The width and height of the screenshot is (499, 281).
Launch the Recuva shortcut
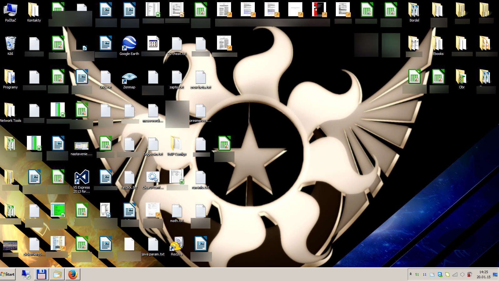point(177,246)
